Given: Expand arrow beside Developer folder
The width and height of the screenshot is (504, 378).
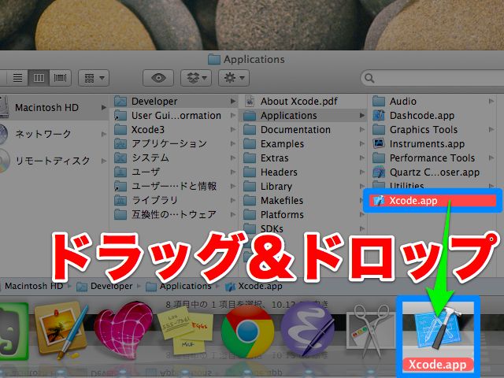Looking at the screenshot, I should (x=233, y=102).
